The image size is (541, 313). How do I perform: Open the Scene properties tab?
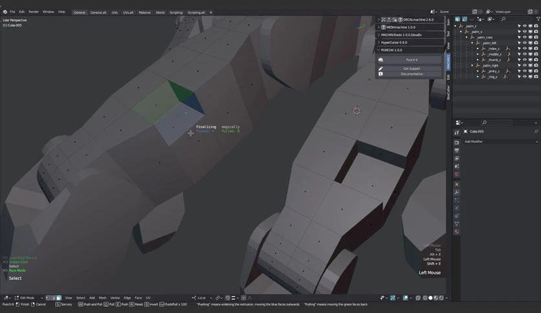coord(456,166)
